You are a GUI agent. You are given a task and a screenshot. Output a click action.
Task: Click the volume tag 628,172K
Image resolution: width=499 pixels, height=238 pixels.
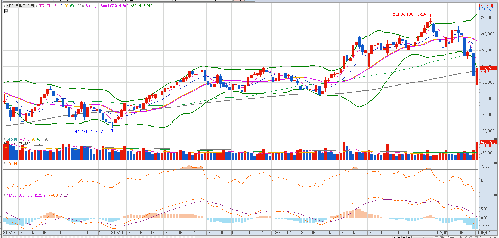[x=488, y=142]
